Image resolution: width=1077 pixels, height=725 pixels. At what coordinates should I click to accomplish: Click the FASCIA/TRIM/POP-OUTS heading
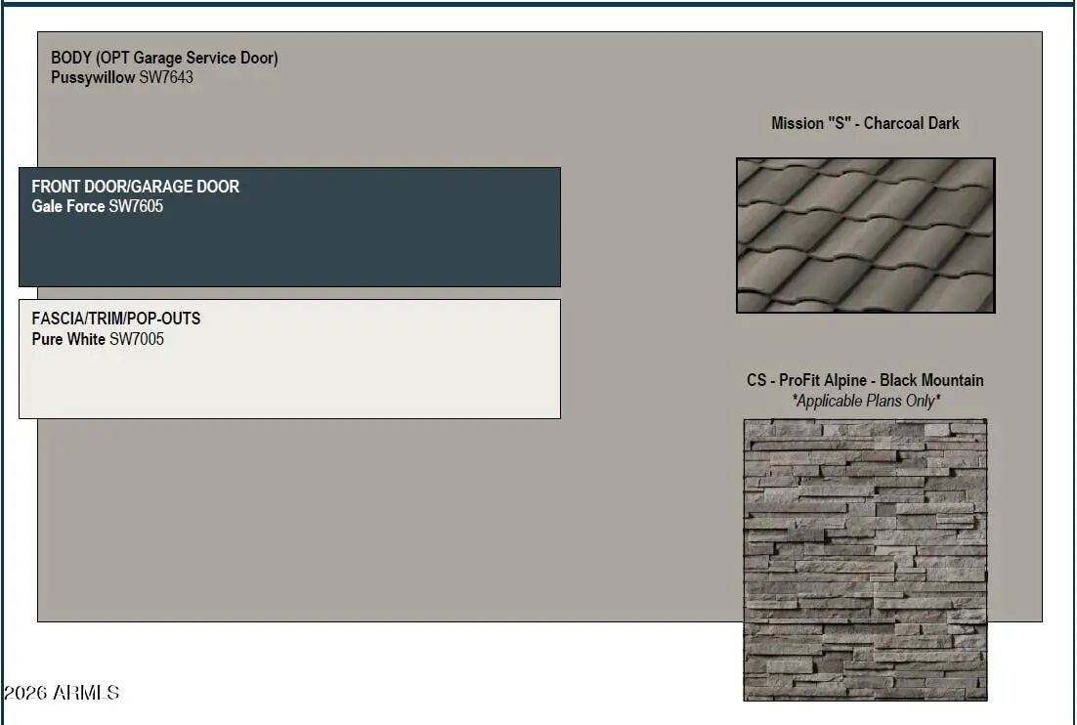pyautogui.click(x=115, y=319)
